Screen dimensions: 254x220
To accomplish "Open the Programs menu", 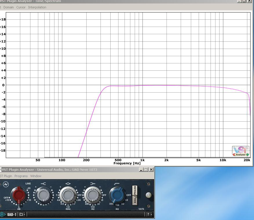I will coord(21,176).
